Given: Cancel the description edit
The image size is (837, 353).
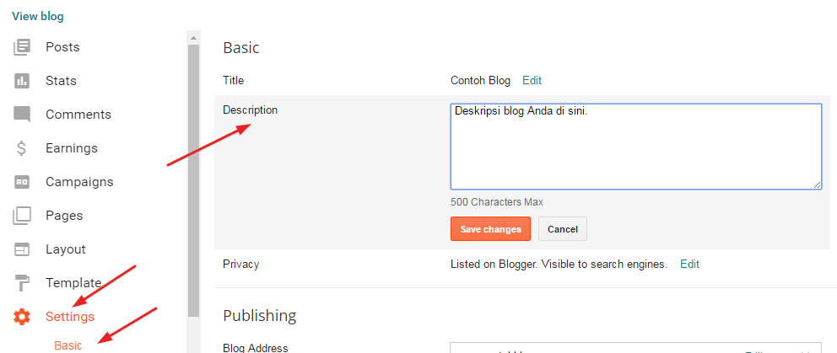Looking at the screenshot, I should click(562, 229).
